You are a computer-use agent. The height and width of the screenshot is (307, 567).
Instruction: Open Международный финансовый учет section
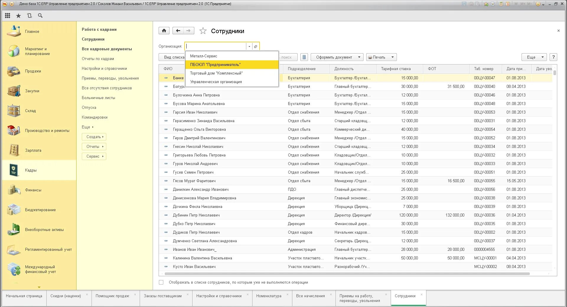(x=39, y=269)
